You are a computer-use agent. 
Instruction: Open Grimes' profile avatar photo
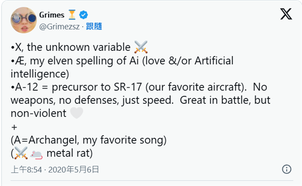click(x=24, y=20)
